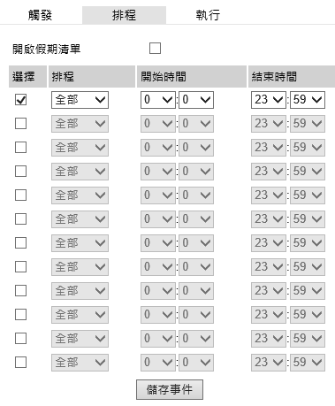This screenshot has height=406, width=335.
Task: Click the 儲存事件 save button
Action: click(170, 390)
